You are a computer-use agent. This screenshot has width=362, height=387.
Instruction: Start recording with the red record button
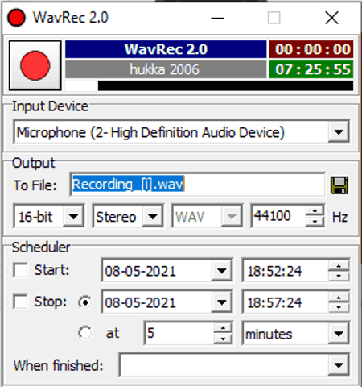tap(35, 65)
